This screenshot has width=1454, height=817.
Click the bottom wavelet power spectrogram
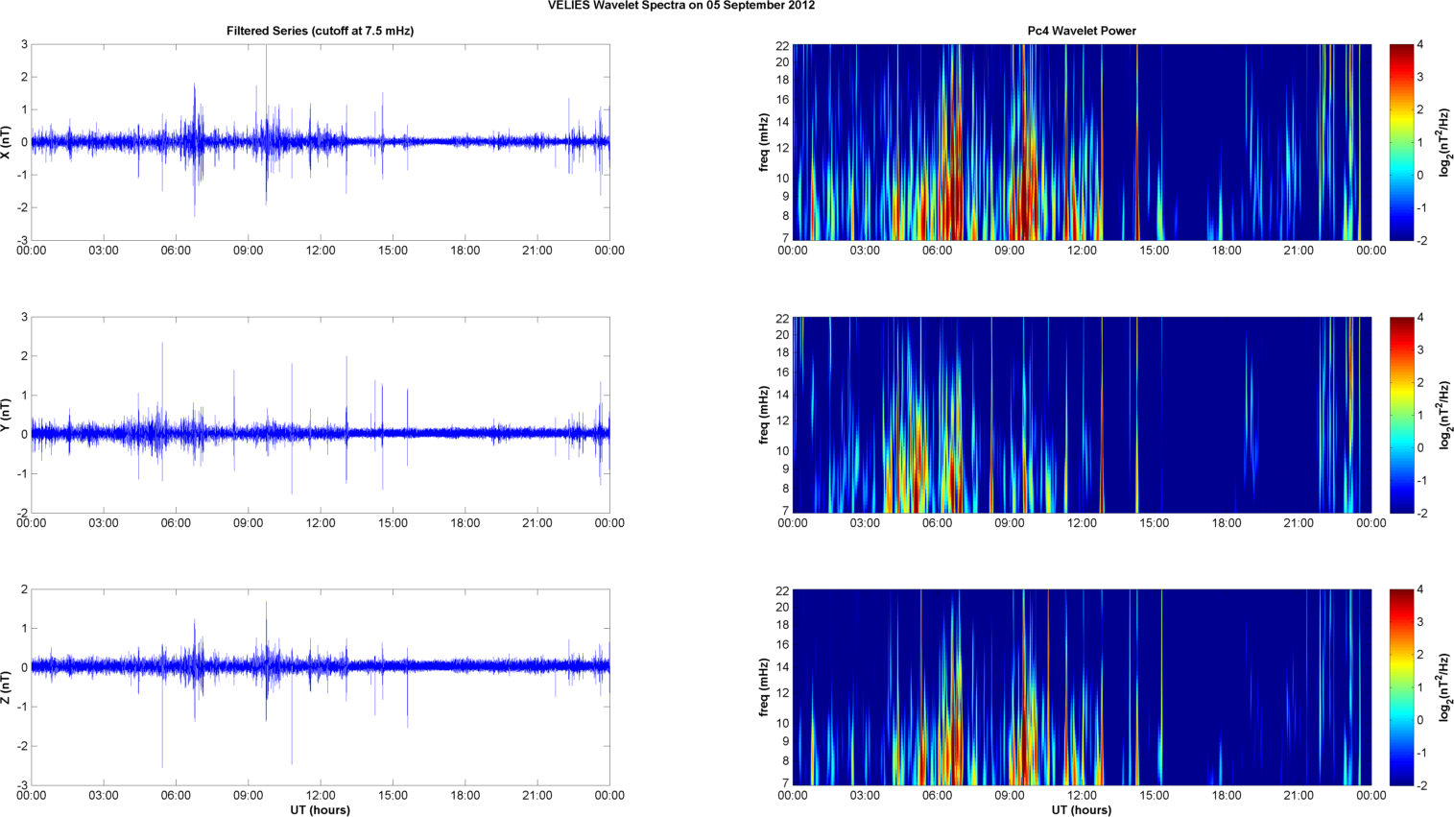(1082, 687)
